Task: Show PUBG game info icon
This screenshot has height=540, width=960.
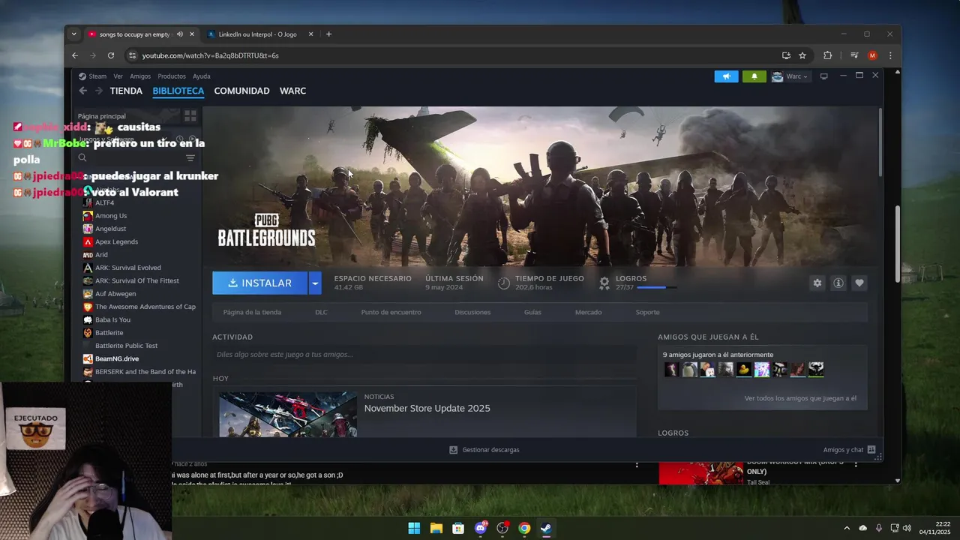Action: click(x=838, y=283)
